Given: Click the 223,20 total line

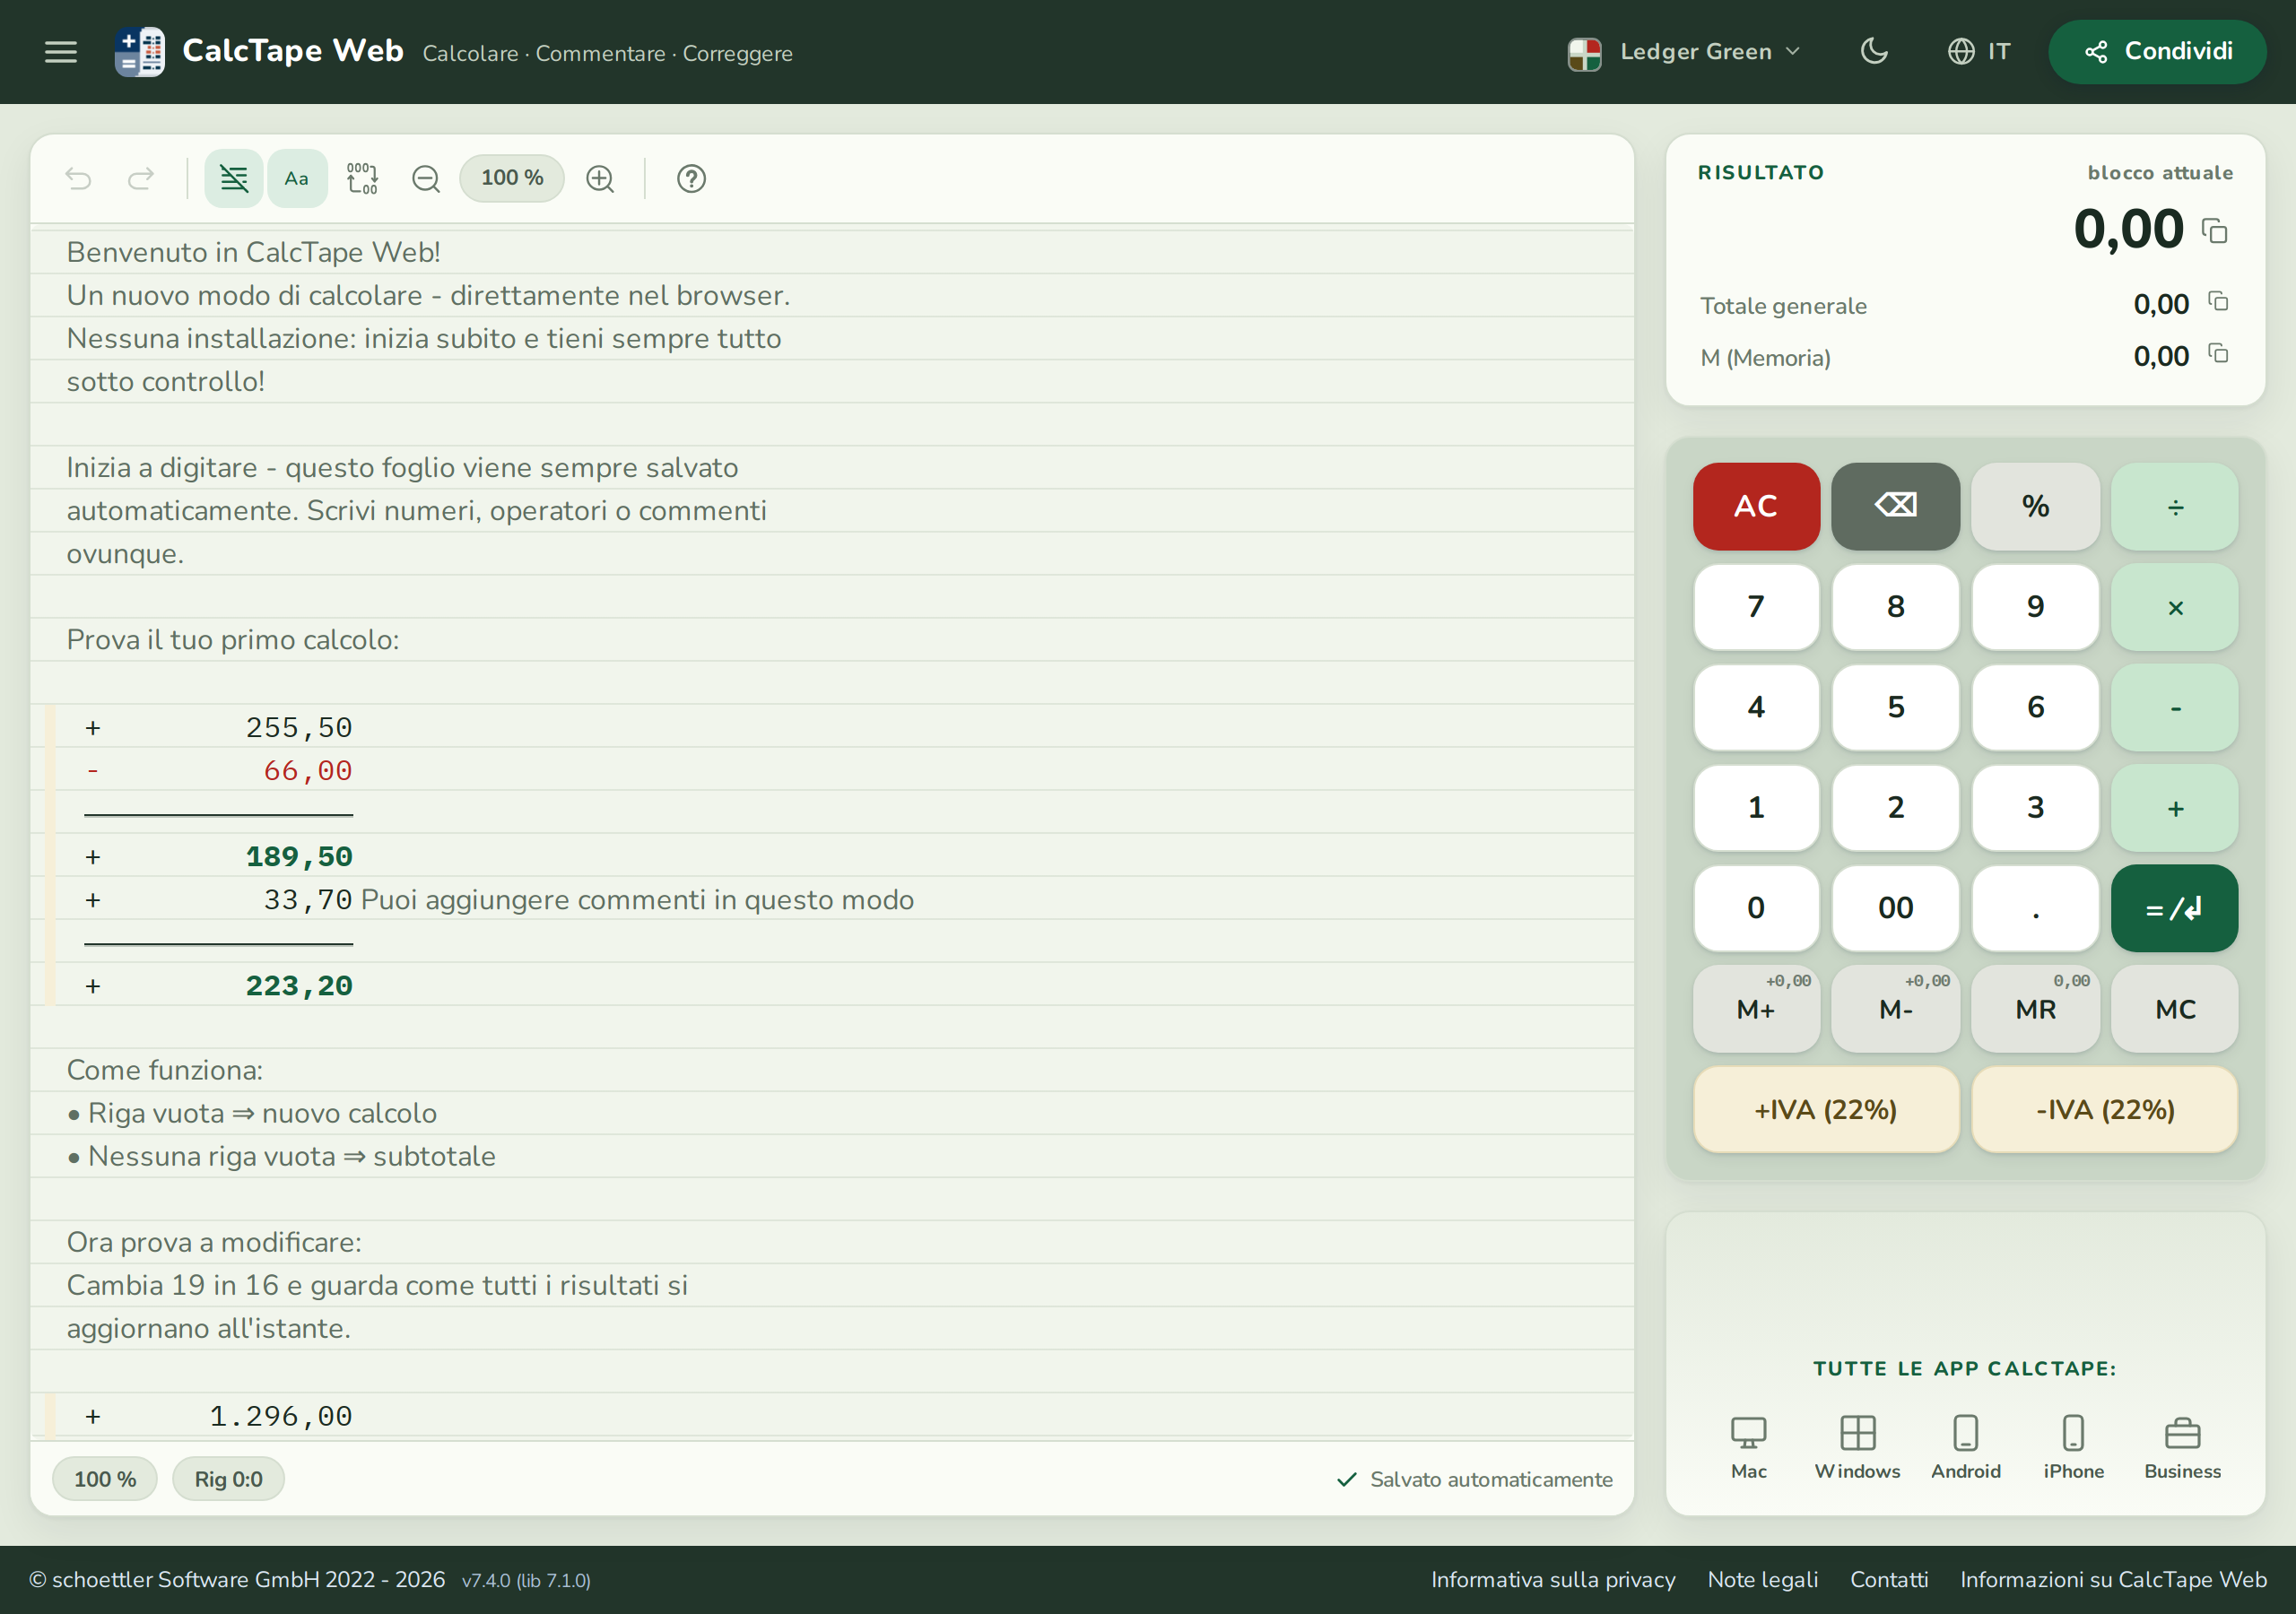Looking at the screenshot, I should click(299, 985).
